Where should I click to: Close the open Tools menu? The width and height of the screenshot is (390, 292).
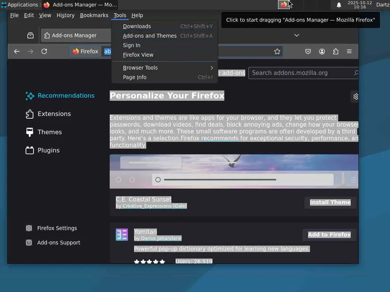(x=120, y=15)
